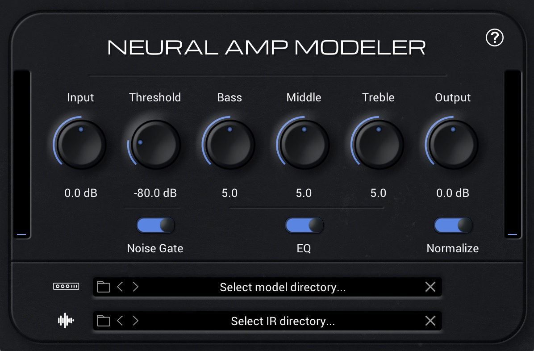Adjust the Input gain knob
The height and width of the screenshot is (351, 534).
[x=80, y=144]
